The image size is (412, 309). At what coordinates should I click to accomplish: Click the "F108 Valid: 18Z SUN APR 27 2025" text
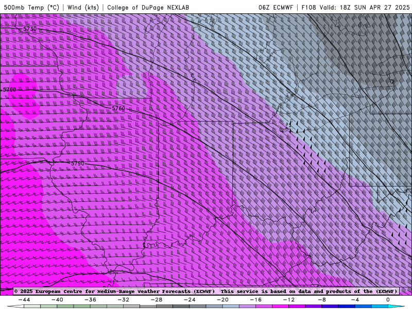[x=355, y=7]
